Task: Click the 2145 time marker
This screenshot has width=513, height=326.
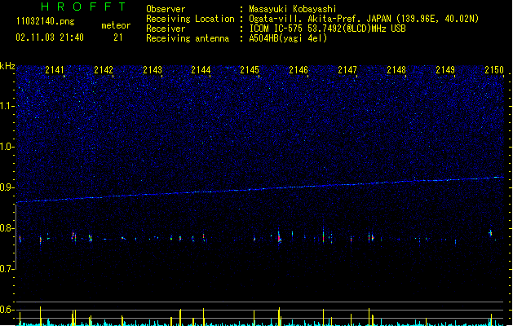Action: (250, 70)
